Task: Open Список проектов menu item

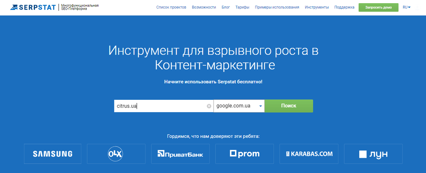Action: pyautogui.click(x=171, y=7)
